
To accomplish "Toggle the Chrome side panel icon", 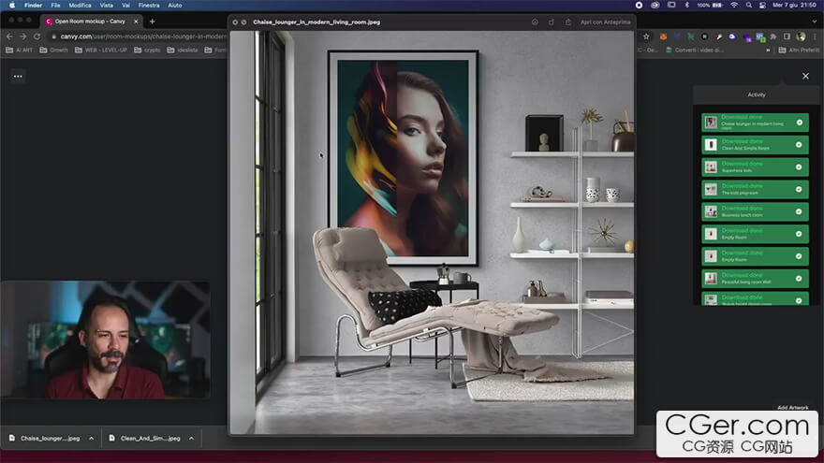I will tap(787, 36).
